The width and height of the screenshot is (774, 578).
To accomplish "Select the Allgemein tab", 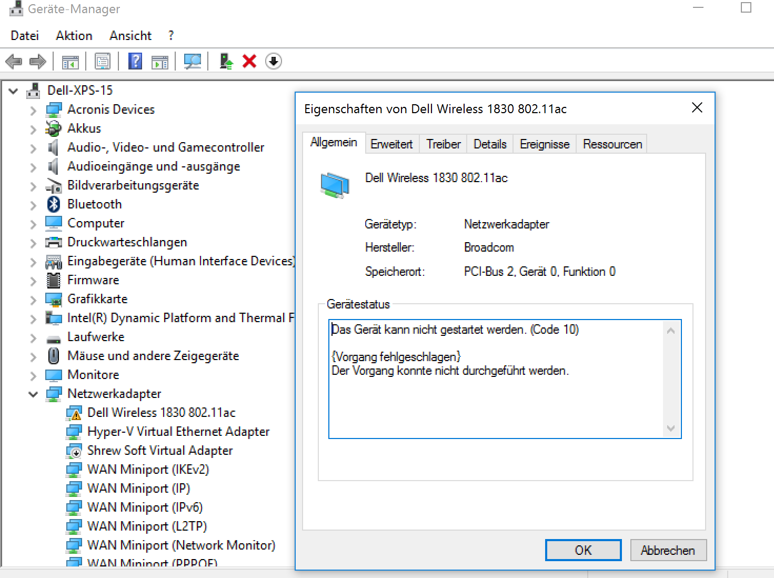I will point(334,143).
